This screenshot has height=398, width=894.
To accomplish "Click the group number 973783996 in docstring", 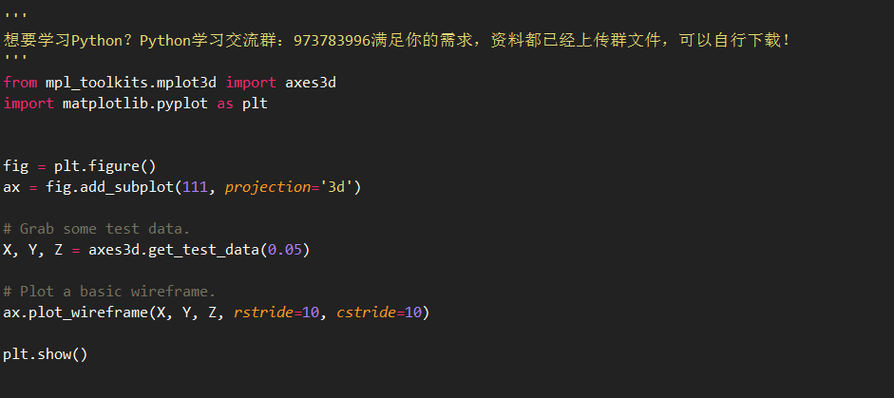I will tap(332, 41).
